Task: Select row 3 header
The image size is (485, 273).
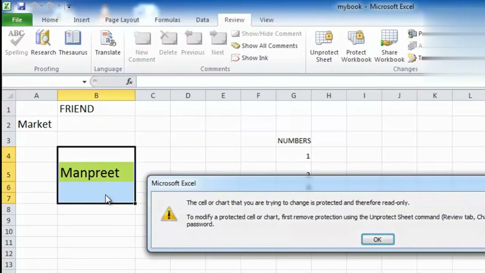Action: (x=9, y=140)
